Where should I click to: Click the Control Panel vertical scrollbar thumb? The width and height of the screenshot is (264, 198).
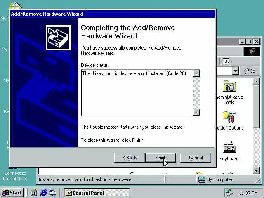point(256,107)
